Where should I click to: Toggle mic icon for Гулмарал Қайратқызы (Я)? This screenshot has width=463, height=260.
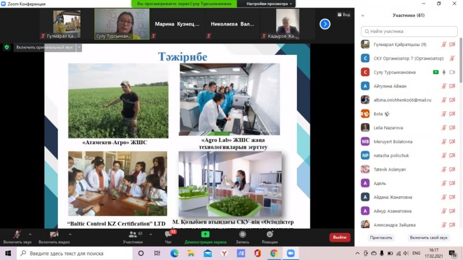444,45
